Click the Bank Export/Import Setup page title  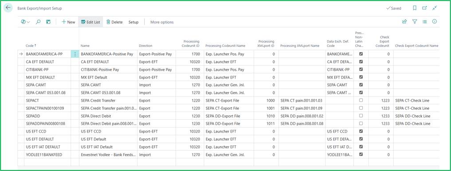tap(40, 8)
